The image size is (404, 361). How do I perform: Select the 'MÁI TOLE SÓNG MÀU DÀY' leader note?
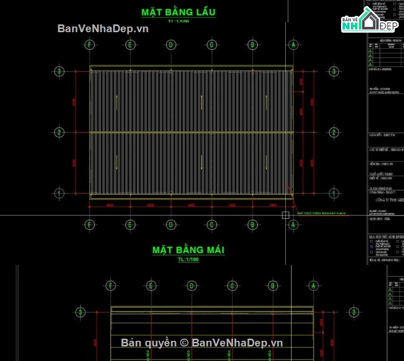click(321, 213)
